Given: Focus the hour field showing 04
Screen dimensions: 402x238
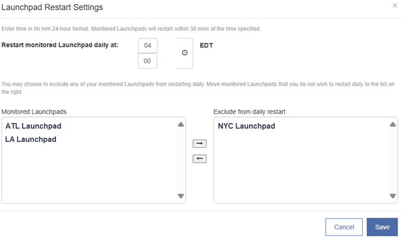Looking at the screenshot, I should (x=148, y=46).
